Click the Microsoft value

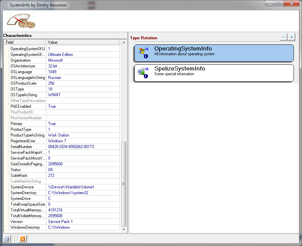click(56, 60)
